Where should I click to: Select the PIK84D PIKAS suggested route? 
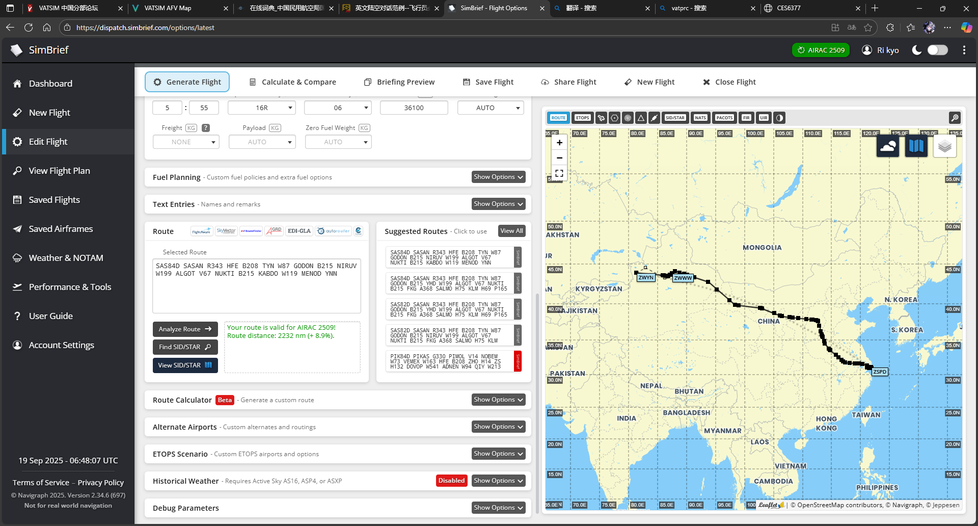[x=449, y=361]
